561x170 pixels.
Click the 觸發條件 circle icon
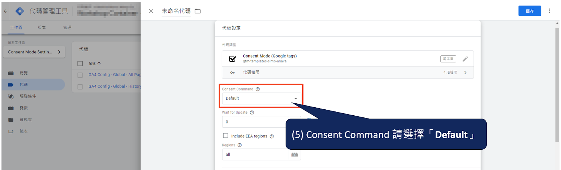11,96
